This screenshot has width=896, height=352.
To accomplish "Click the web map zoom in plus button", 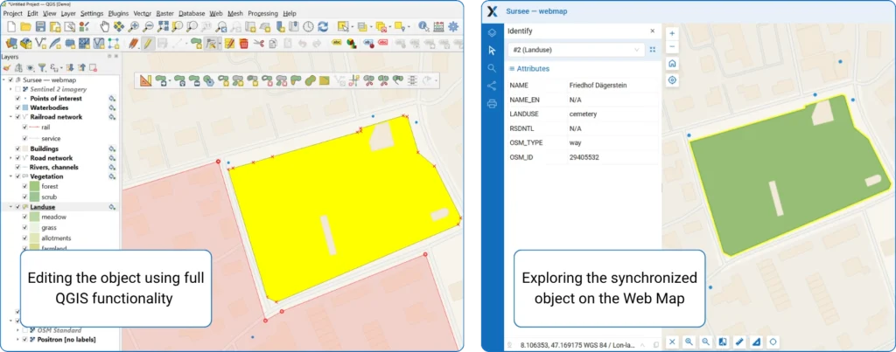I will (x=672, y=33).
